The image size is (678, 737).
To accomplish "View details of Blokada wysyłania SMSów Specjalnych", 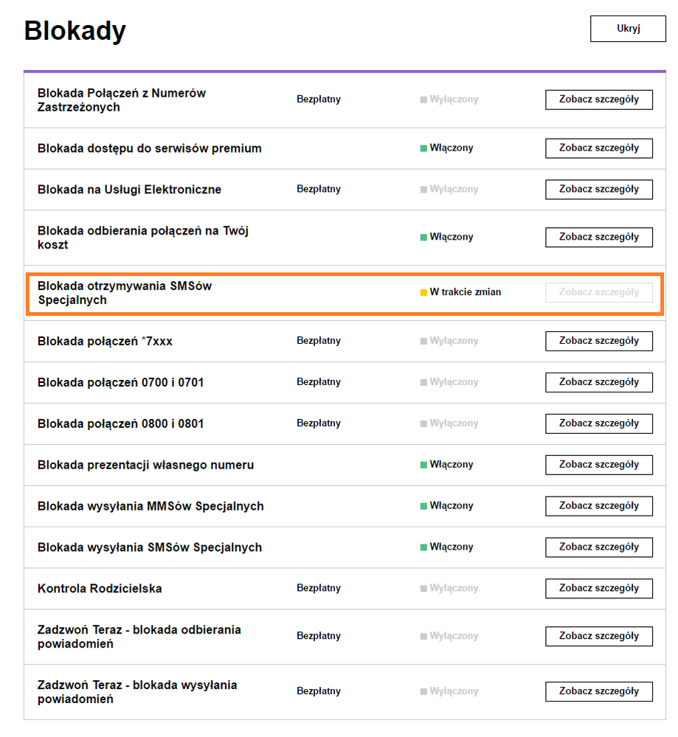I will pos(598,547).
